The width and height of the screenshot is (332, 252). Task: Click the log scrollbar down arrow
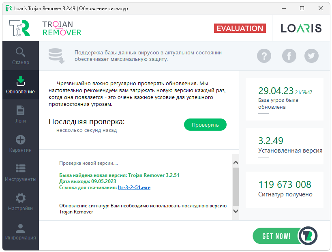click(236, 211)
